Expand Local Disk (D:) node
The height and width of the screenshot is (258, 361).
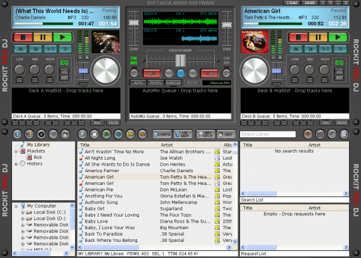click(x=23, y=219)
